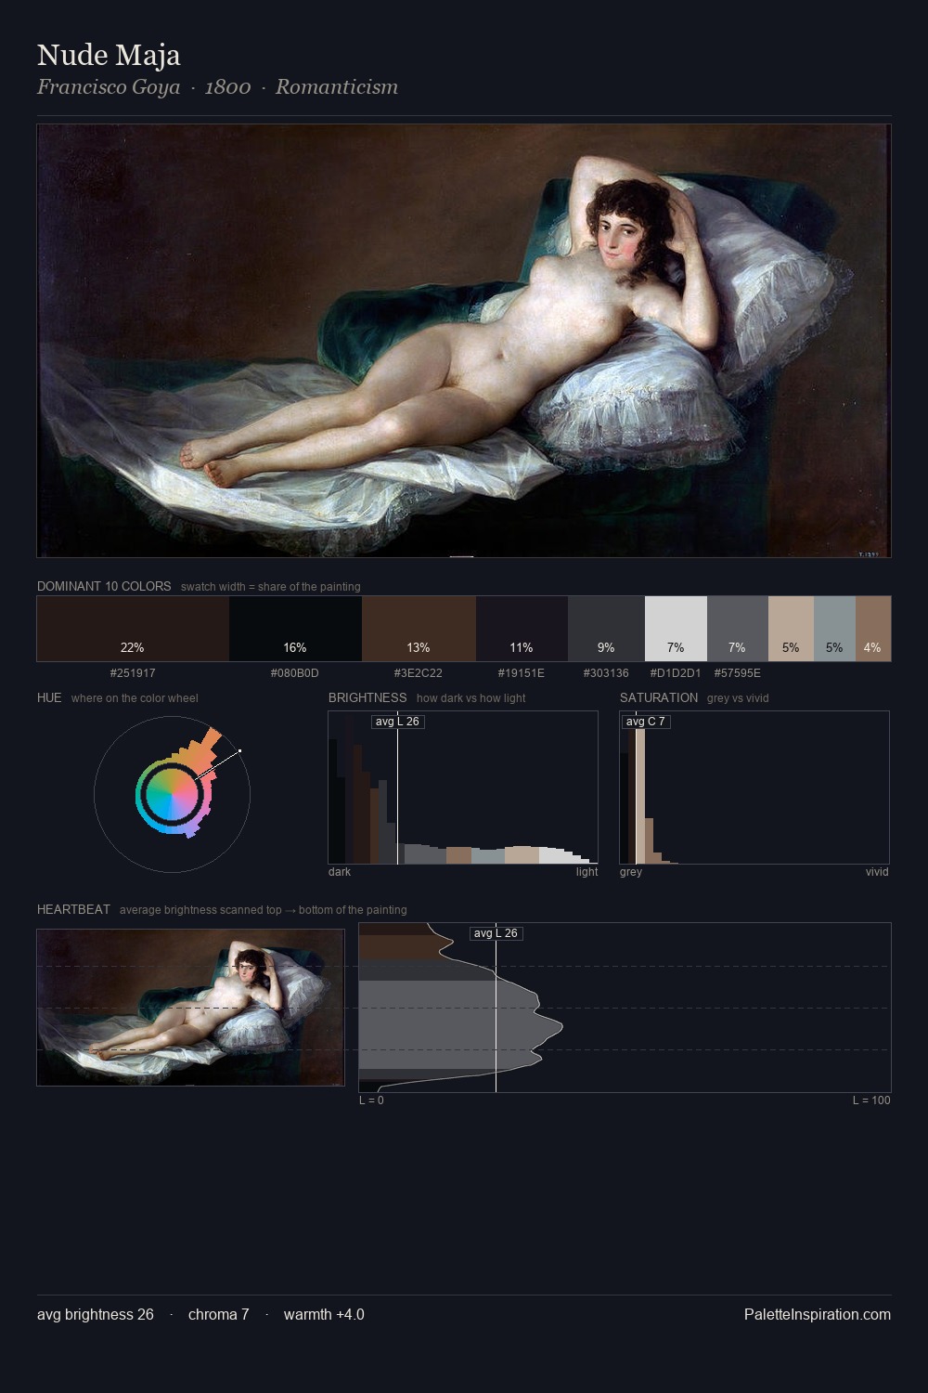Click the 5% beige swatch
This screenshot has height=1393, width=928.
[x=791, y=629]
